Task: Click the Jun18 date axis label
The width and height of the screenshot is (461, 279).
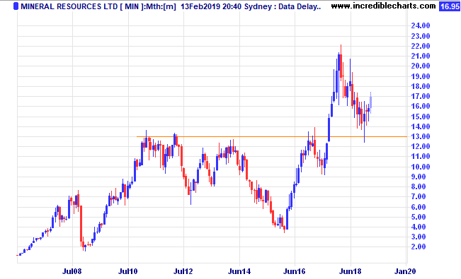Action: 350,272
